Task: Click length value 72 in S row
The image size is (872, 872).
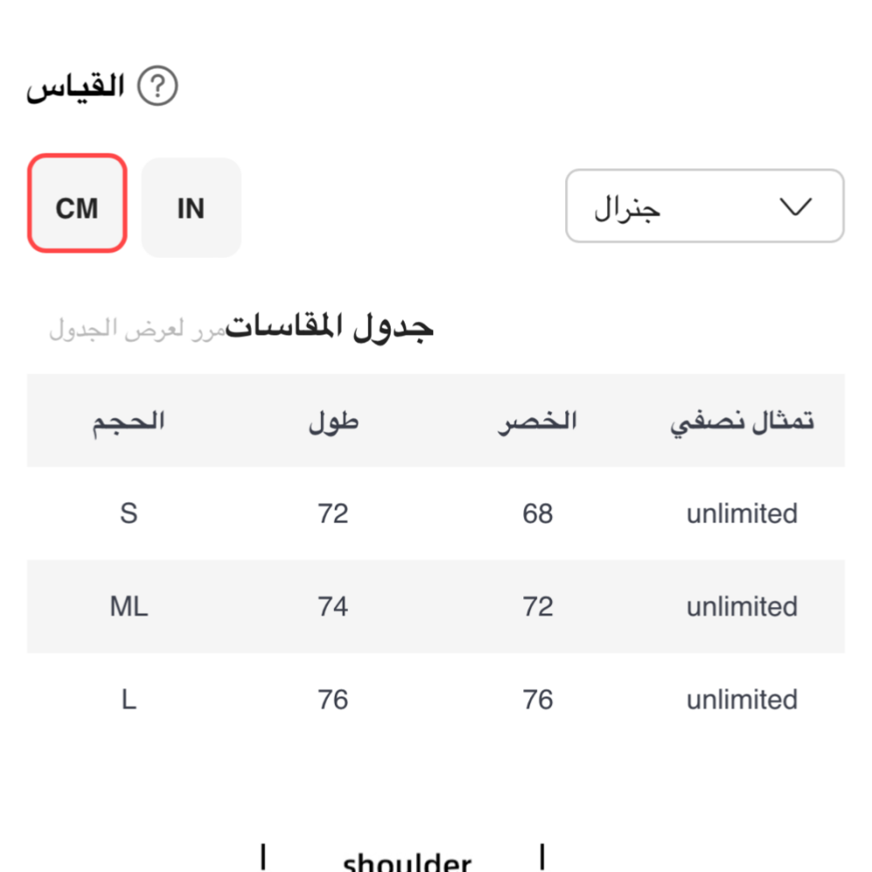Action: (x=333, y=514)
